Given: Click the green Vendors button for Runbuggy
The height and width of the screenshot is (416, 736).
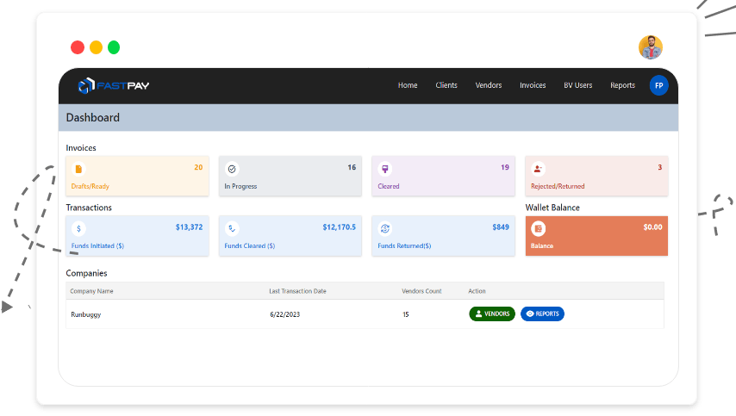Looking at the screenshot, I should pyautogui.click(x=492, y=314).
